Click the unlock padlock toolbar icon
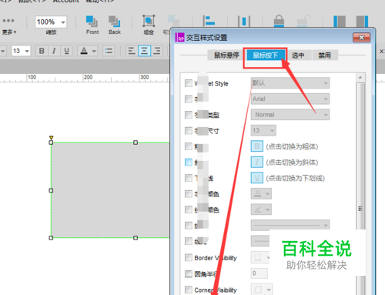 click(x=303, y=21)
